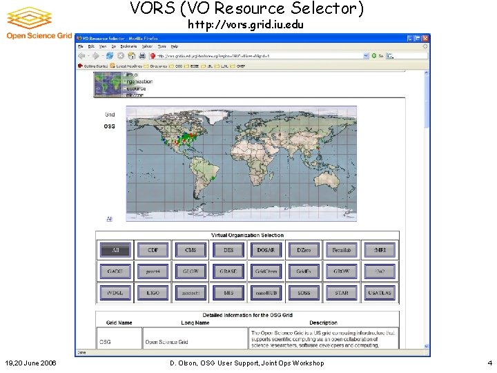Select the CDF virtual organization

[153, 250]
